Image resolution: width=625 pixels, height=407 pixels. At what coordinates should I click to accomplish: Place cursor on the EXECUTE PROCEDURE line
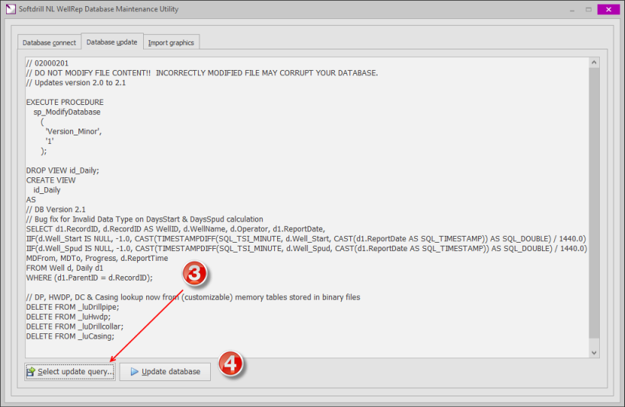[65, 102]
